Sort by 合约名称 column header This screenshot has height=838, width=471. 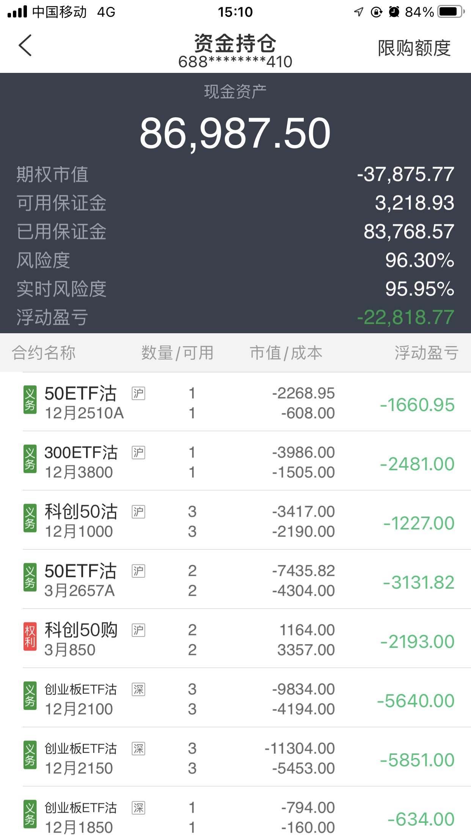coord(44,353)
